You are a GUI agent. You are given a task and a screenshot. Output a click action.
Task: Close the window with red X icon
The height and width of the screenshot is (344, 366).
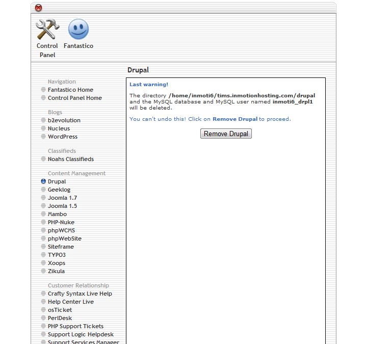(x=39, y=8)
